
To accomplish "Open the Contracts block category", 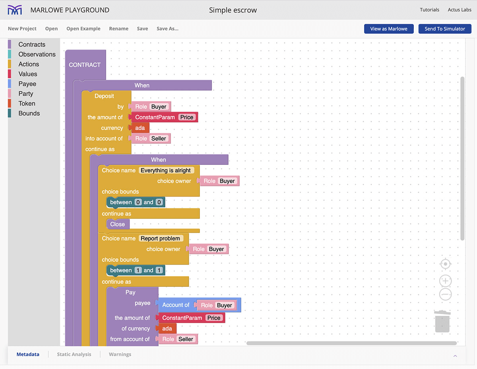I will click(32, 44).
